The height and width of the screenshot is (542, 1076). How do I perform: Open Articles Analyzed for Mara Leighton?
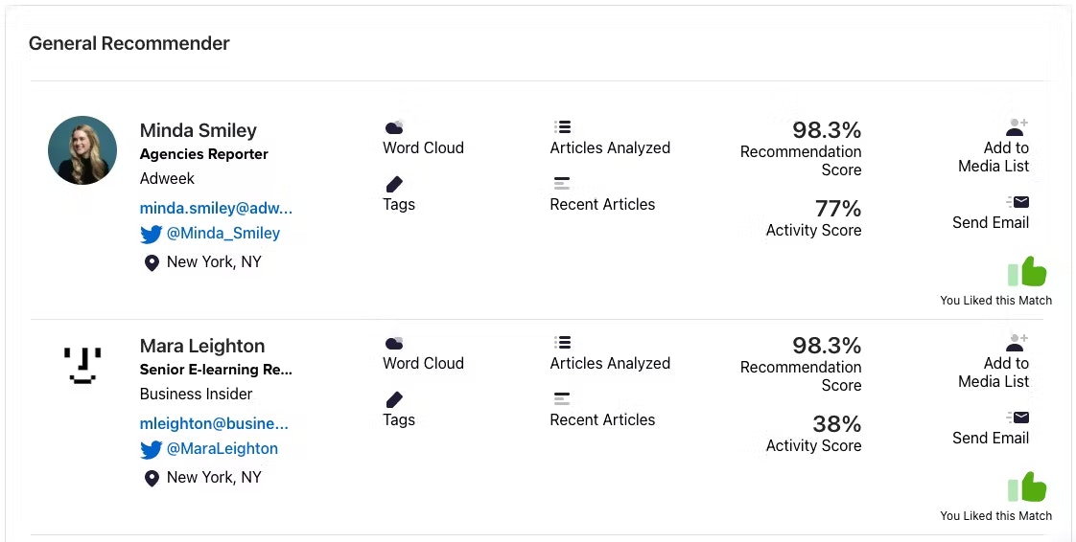[x=610, y=363]
